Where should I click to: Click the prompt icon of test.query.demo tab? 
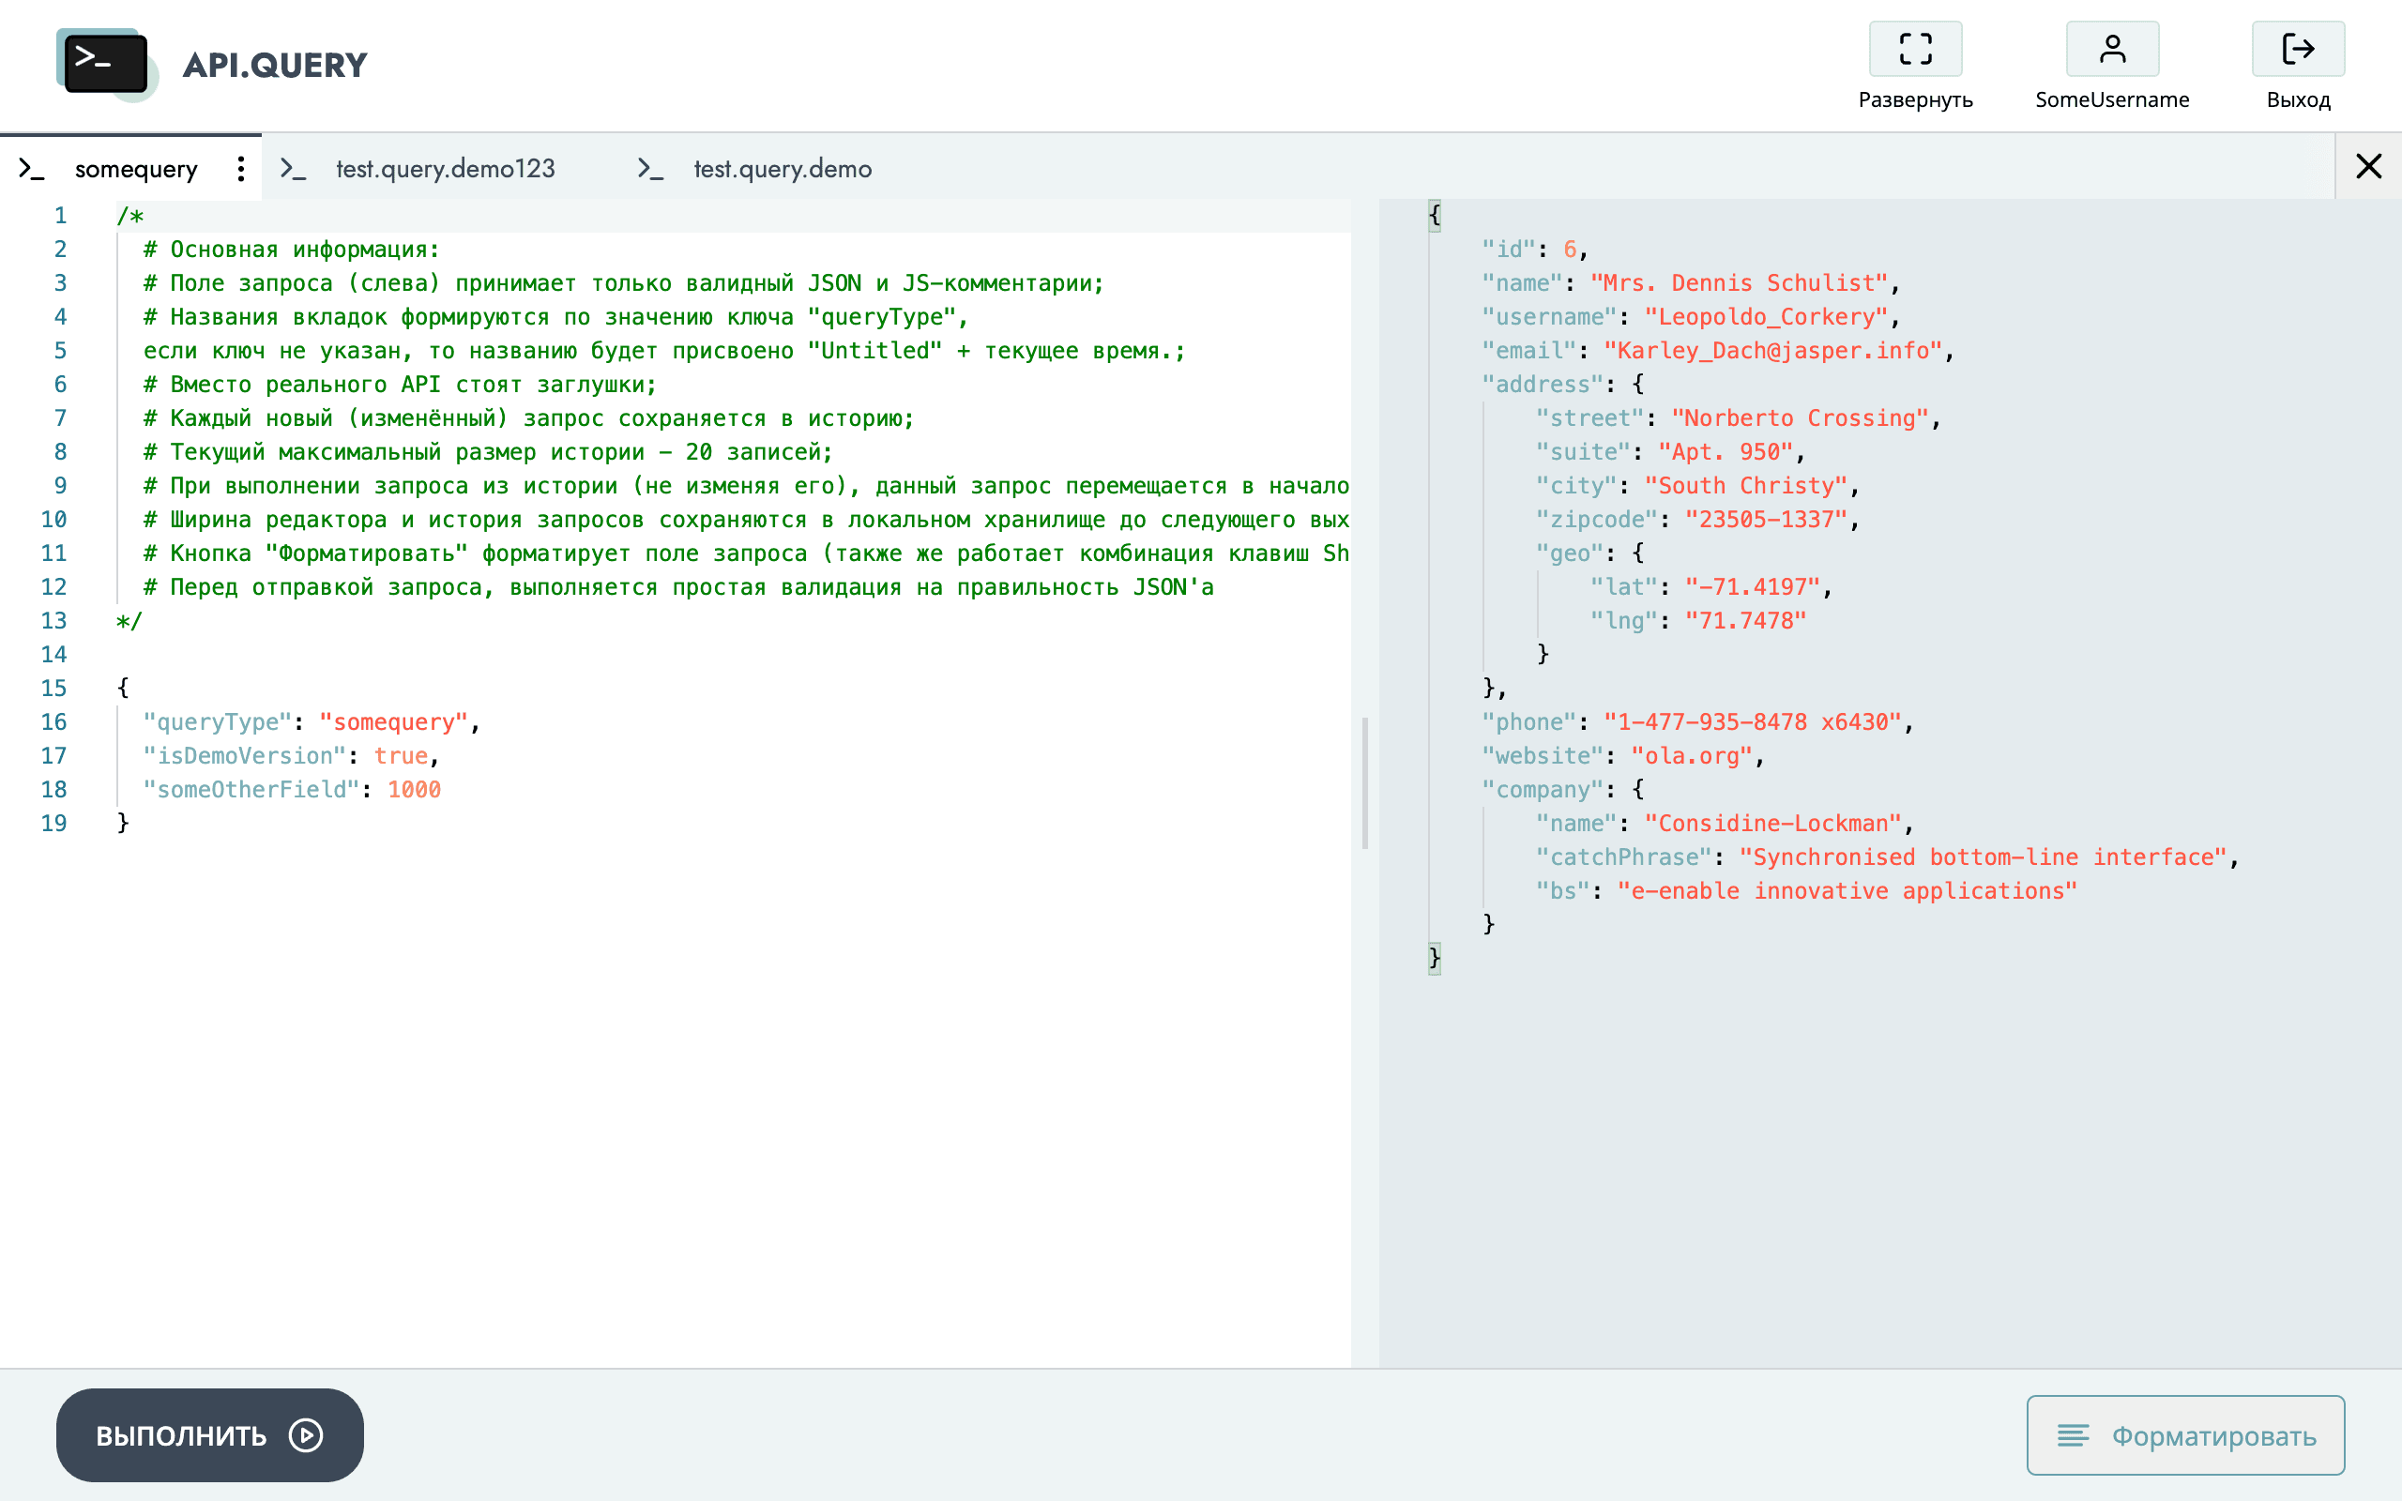[x=650, y=169]
